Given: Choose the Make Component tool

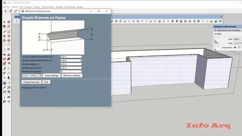Looking at the screenshot, I should point(9,22).
